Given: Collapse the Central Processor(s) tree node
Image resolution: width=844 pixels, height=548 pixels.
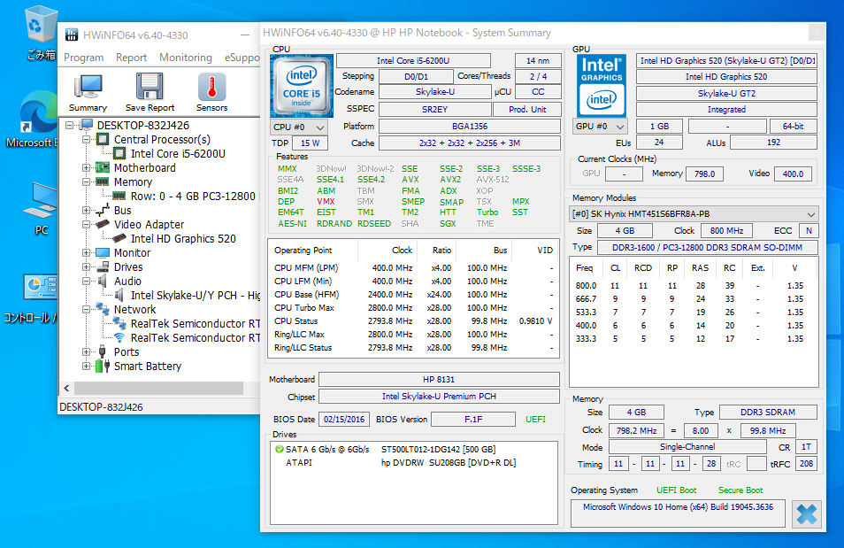Looking at the screenshot, I should click(87, 139).
